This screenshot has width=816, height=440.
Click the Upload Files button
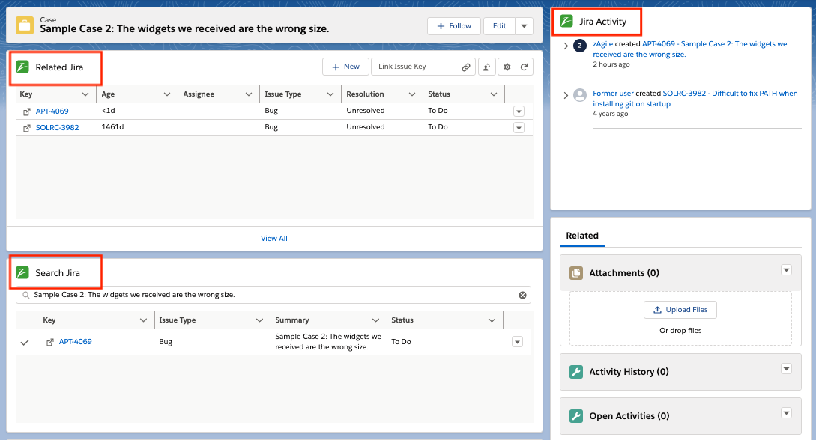tap(680, 310)
